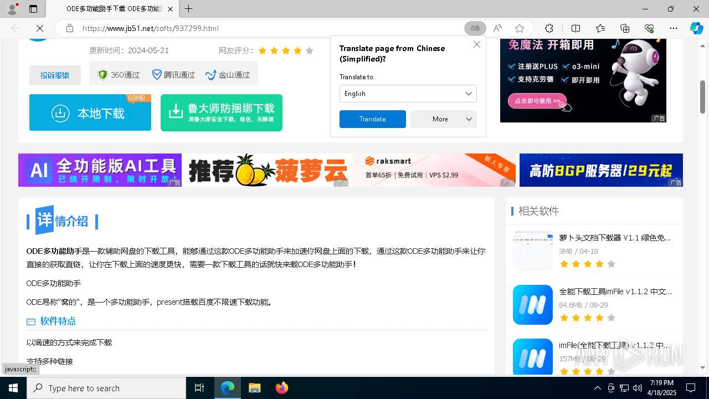The image size is (709, 399).
Task: Click the 详情介绍 section heading
Action: click(62, 221)
